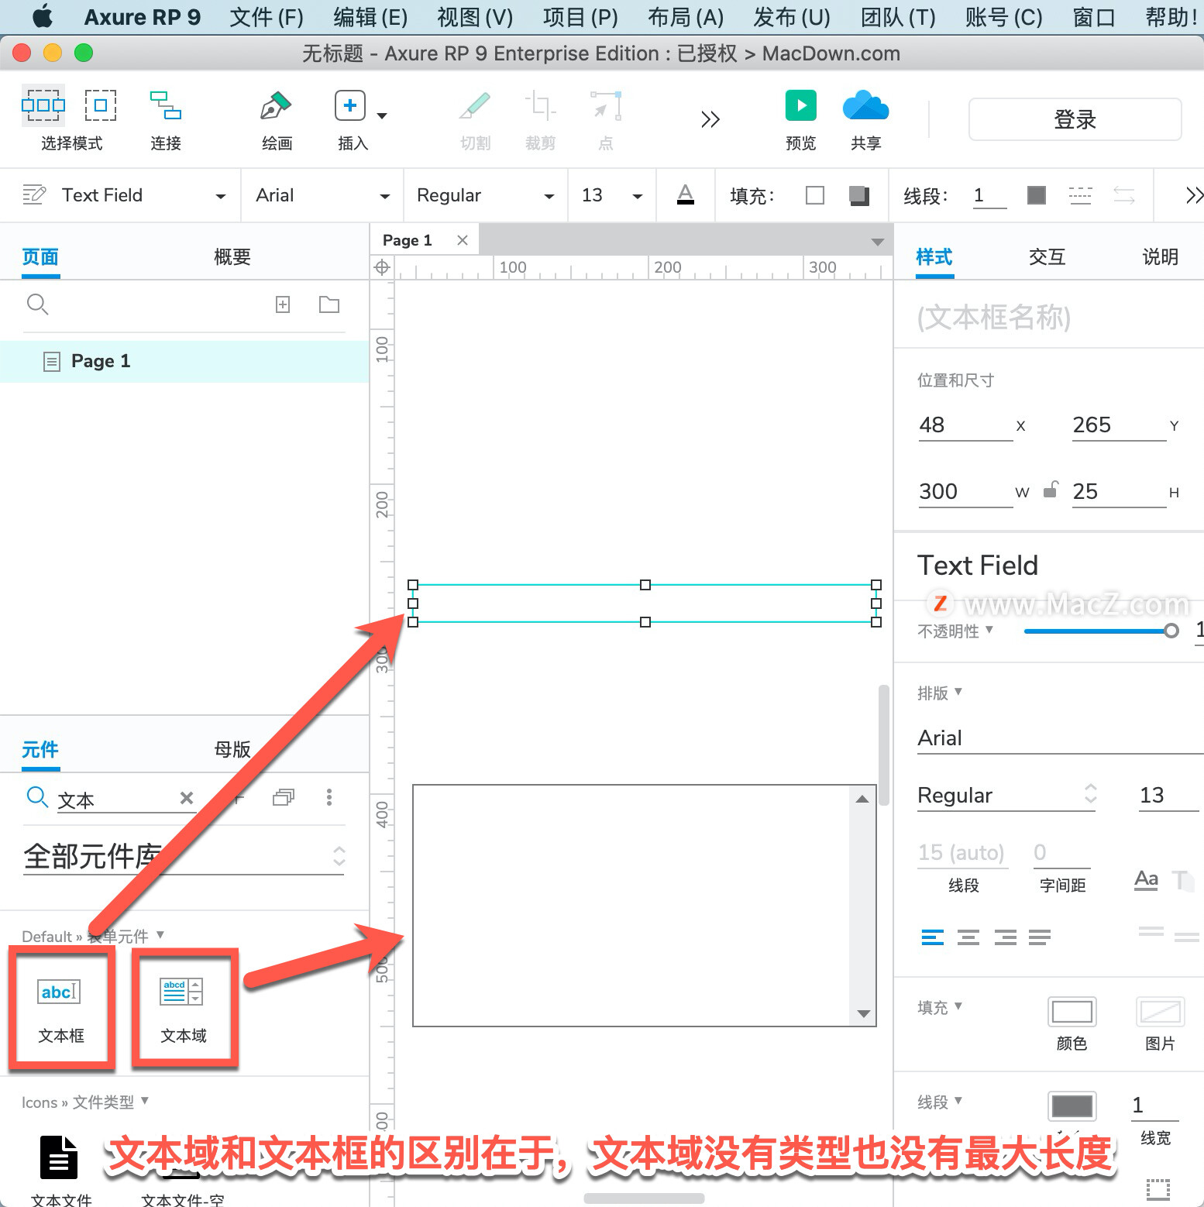Click the Share (共享) cloud icon
Screen dimensions: 1204x1207
(865, 105)
